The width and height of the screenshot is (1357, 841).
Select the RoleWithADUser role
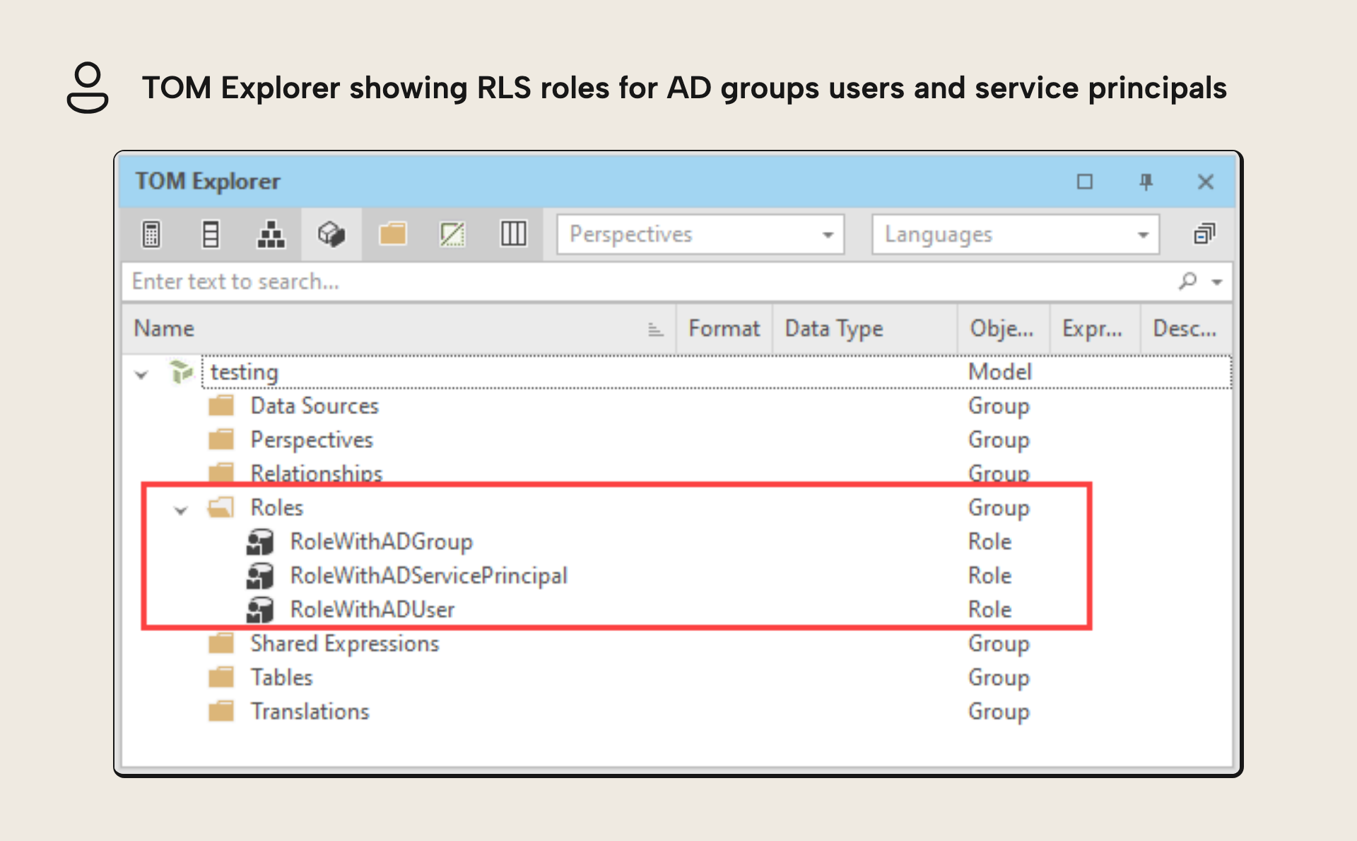click(372, 609)
